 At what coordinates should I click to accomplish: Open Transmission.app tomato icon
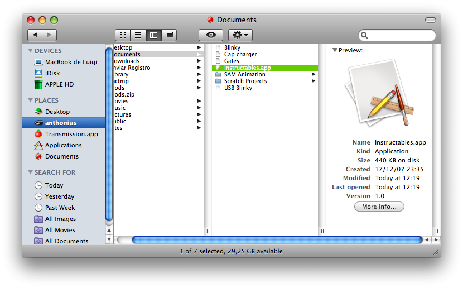tap(38, 134)
